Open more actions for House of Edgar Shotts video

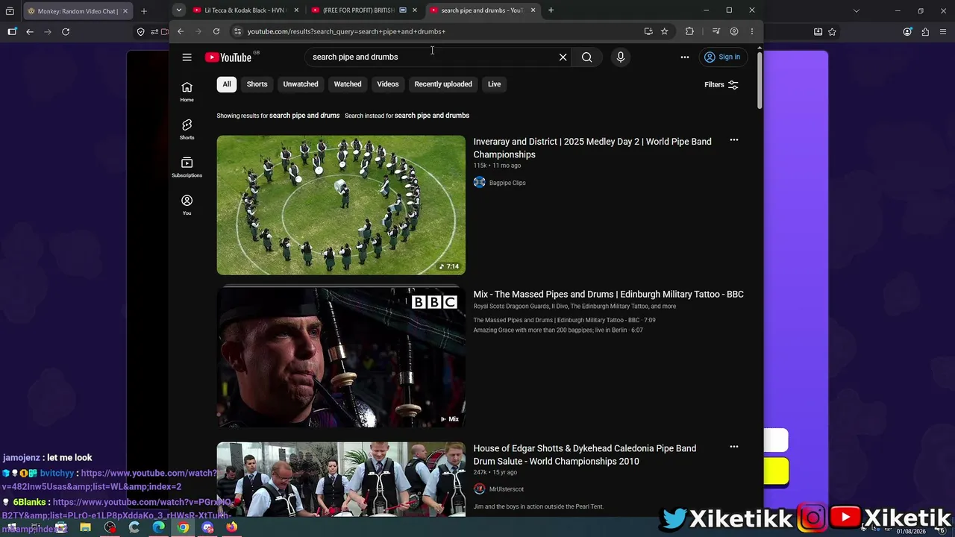[x=734, y=447]
